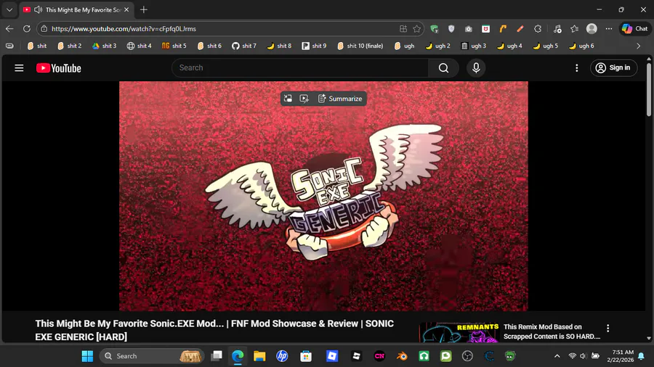This screenshot has width=654, height=367.
Task: Open the media control music note icon
Action: (557, 29)
